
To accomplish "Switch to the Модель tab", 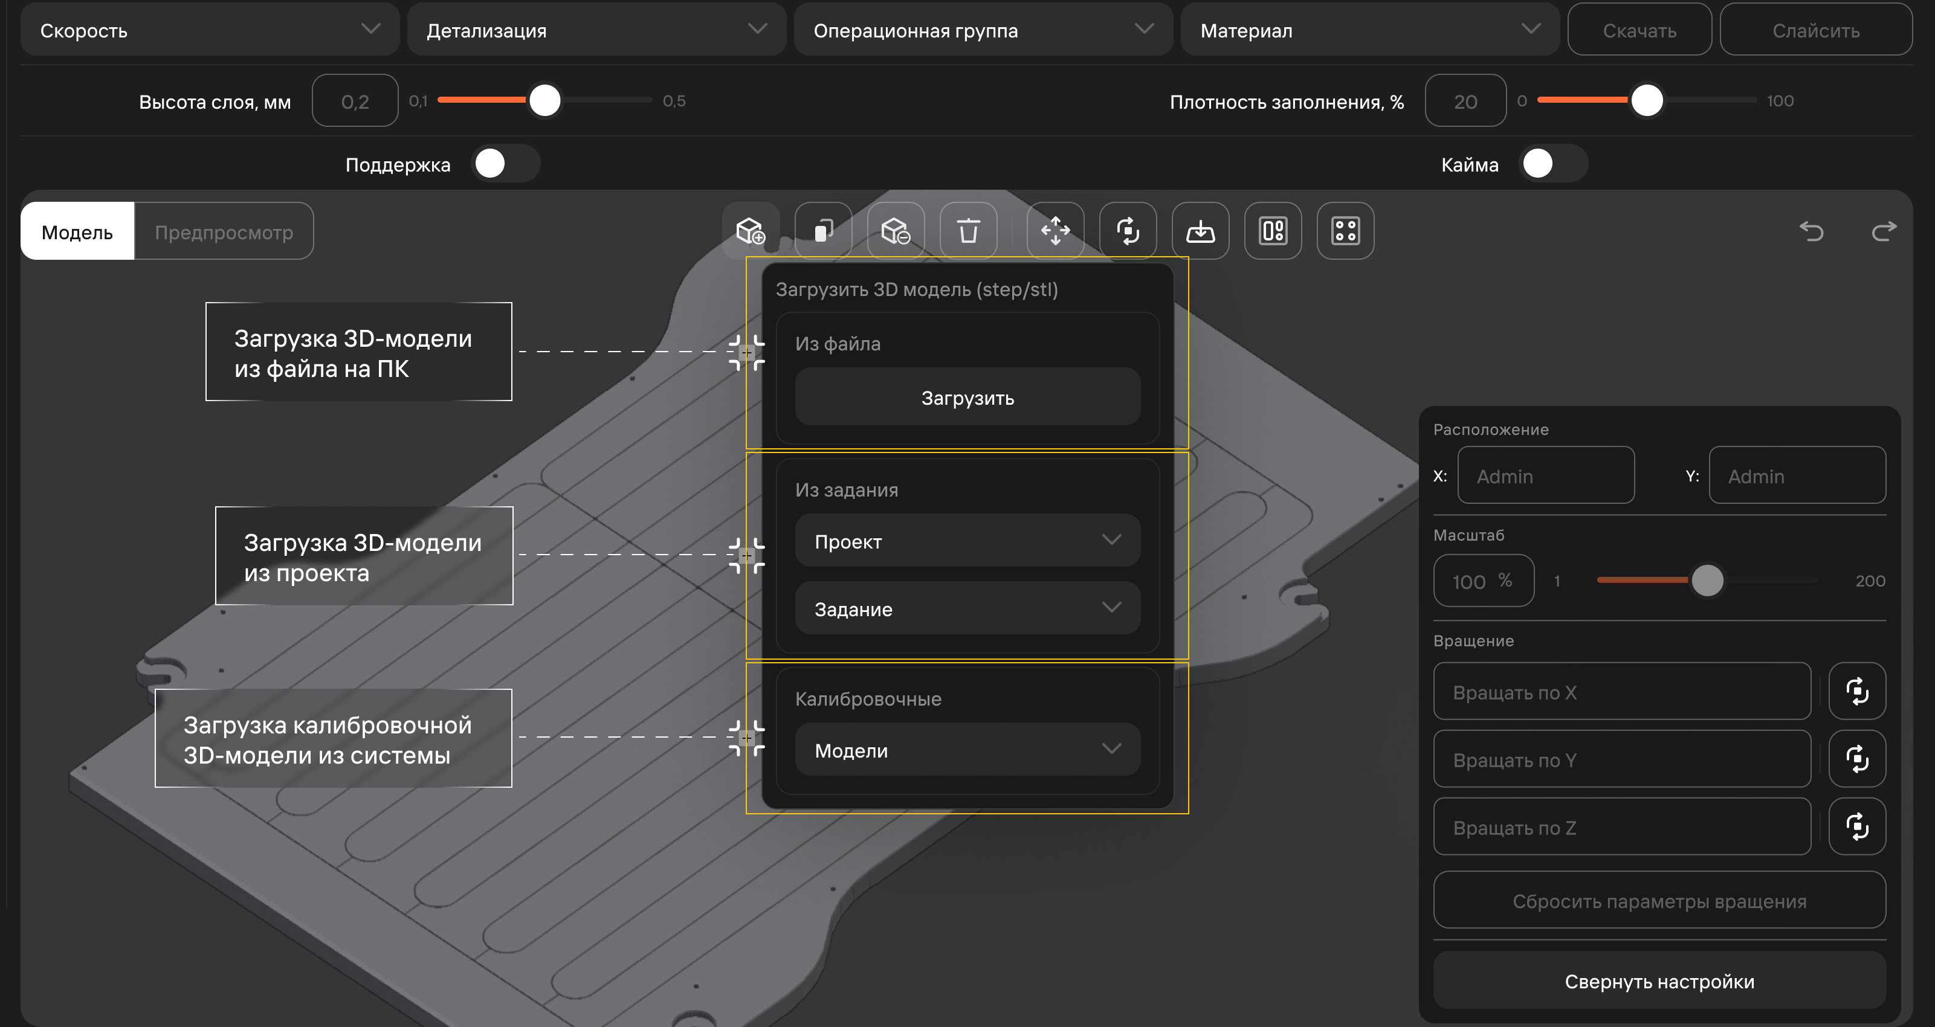I will click(x=77, y=231).
